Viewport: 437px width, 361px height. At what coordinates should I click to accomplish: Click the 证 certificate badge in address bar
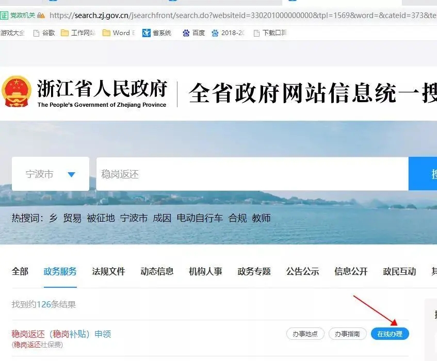4,15
